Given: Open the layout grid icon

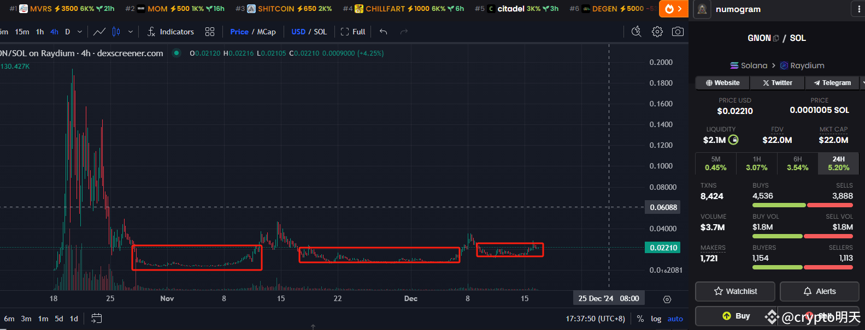Looking at the screenshot, I should coord(210,32).
